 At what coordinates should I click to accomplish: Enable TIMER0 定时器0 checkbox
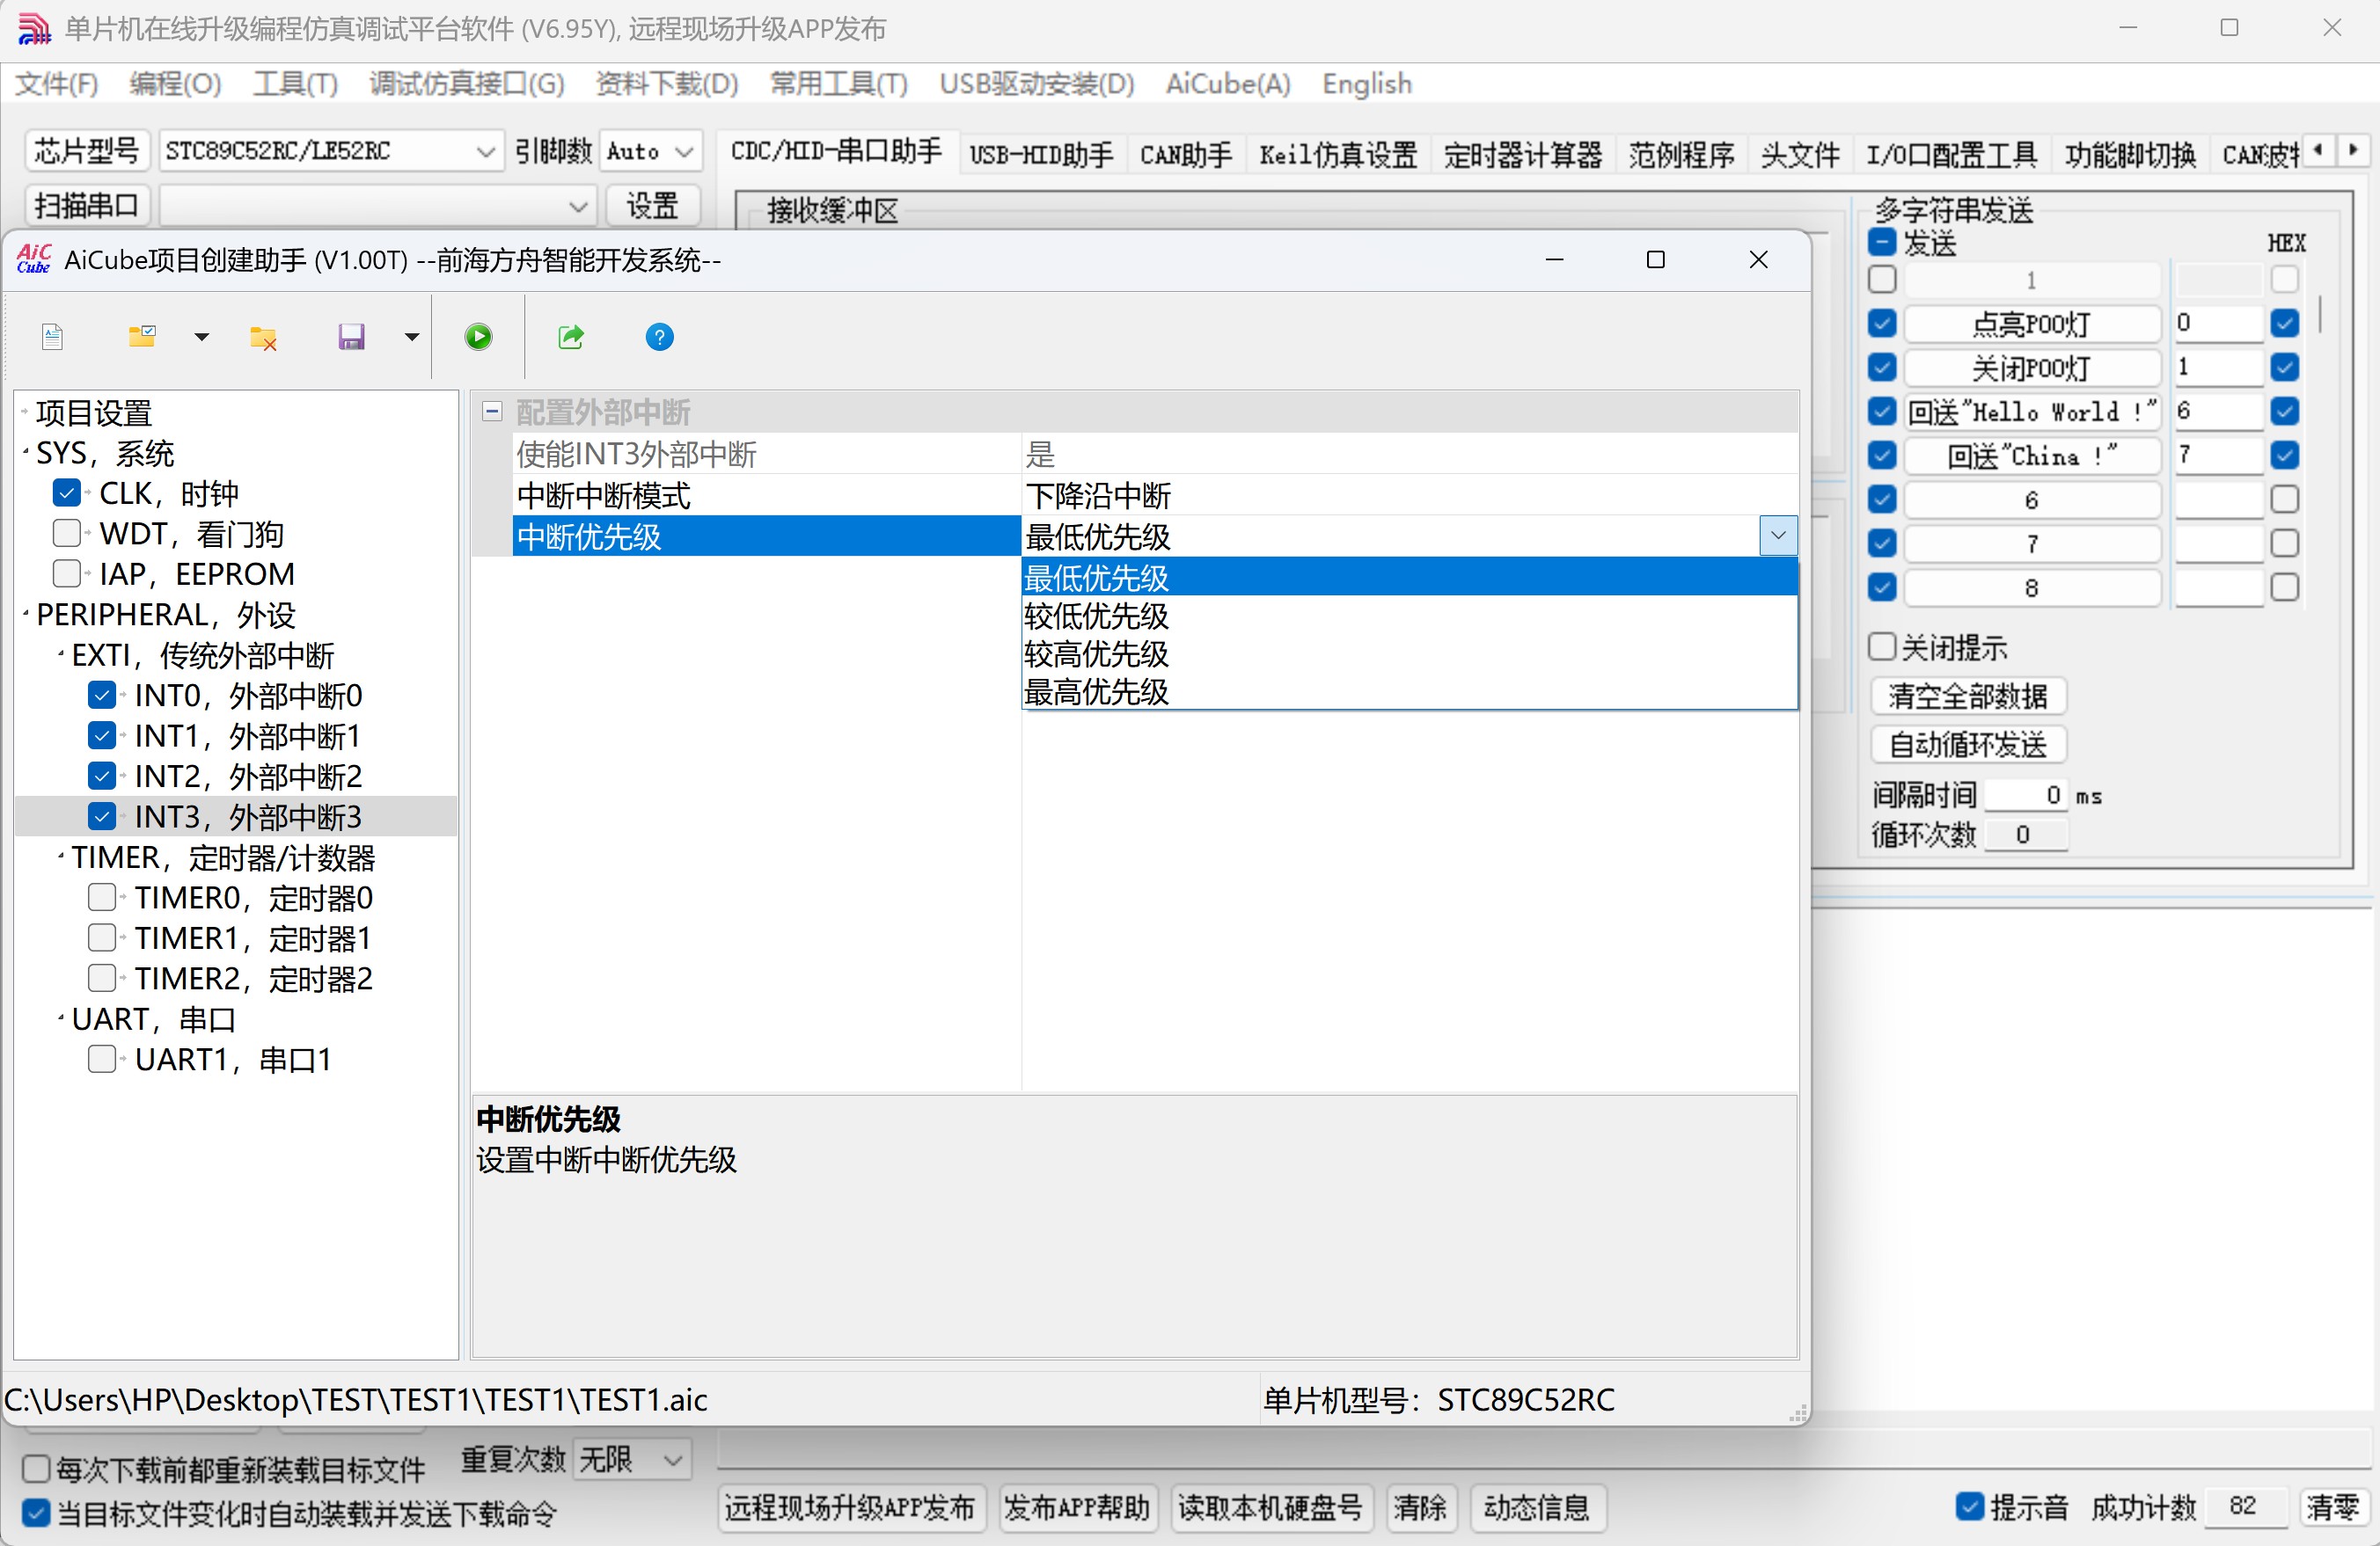point(102,897)
